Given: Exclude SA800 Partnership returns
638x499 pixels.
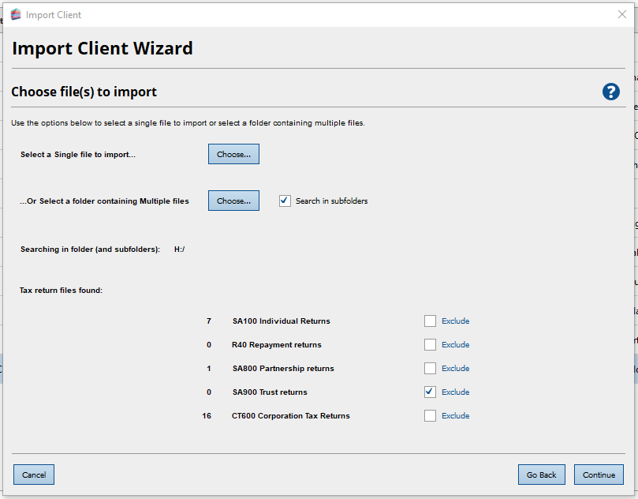Looking at the screenshot, I should coord(430,368).
